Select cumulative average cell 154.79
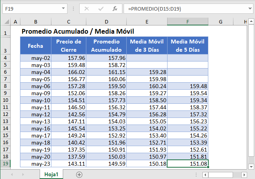The width and height of the screenshot is (255, 179). point(106,114)
